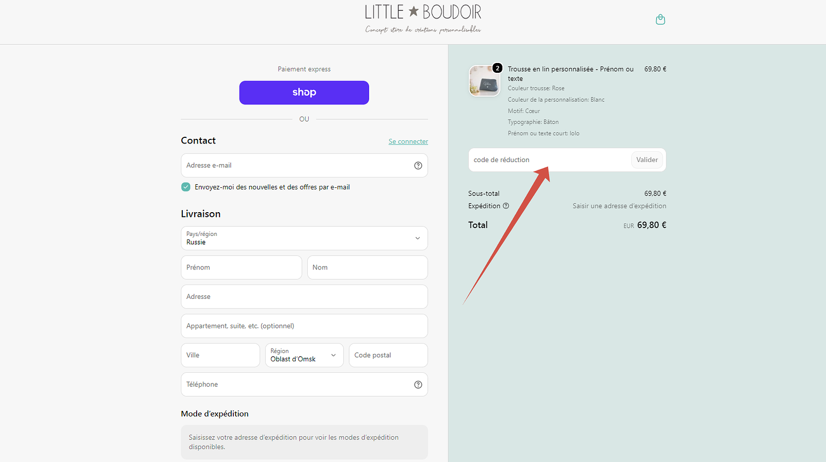Click the Total amount 69,80 €
Screen dimensions: 826x462
[652, 225]
